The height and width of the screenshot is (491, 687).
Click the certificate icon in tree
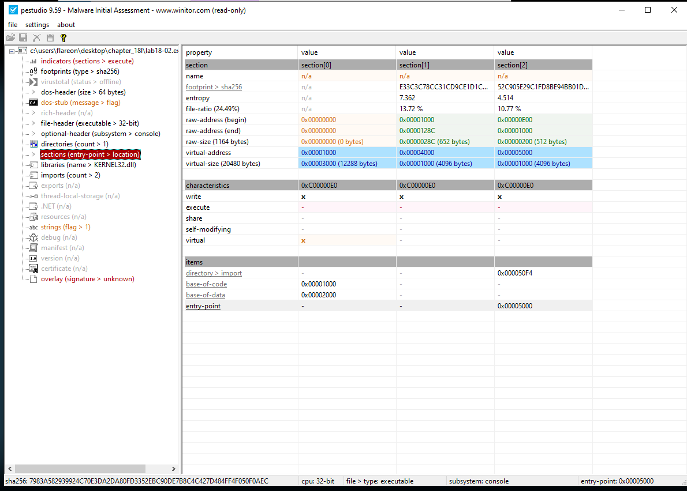[x=33, y=269]
